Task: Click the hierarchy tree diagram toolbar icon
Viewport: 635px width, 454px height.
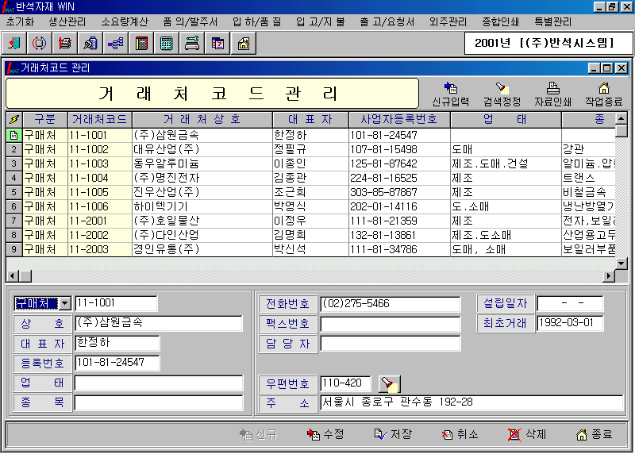Action: coord(116,43)
